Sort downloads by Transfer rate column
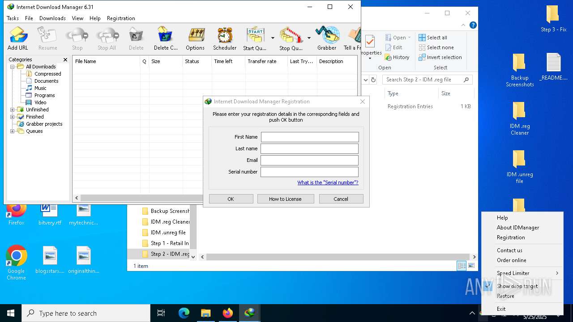This screenshot has height=322, width=573. 266,61
